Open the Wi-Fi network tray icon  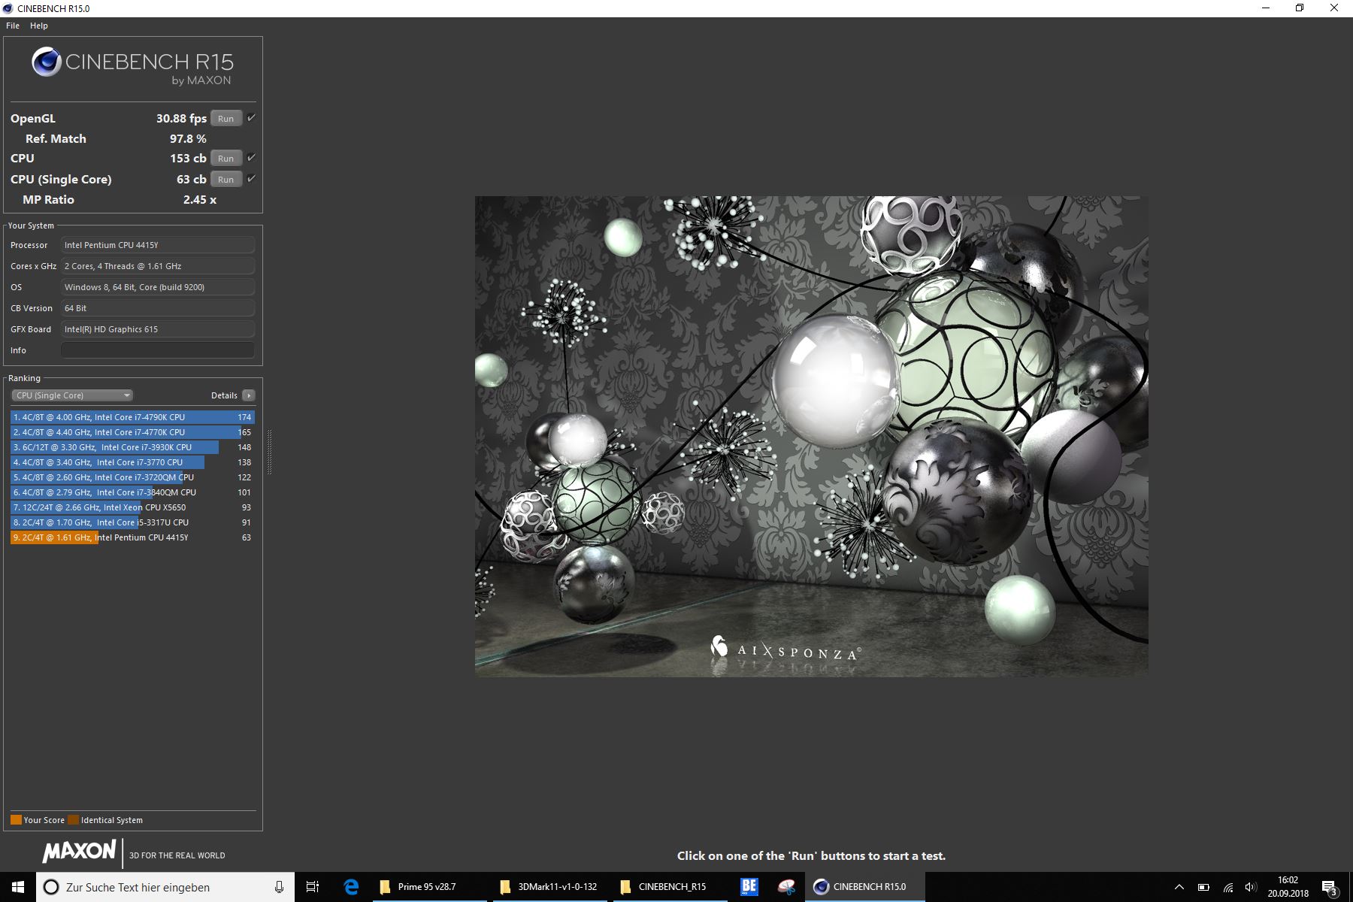click(1228, 888)
